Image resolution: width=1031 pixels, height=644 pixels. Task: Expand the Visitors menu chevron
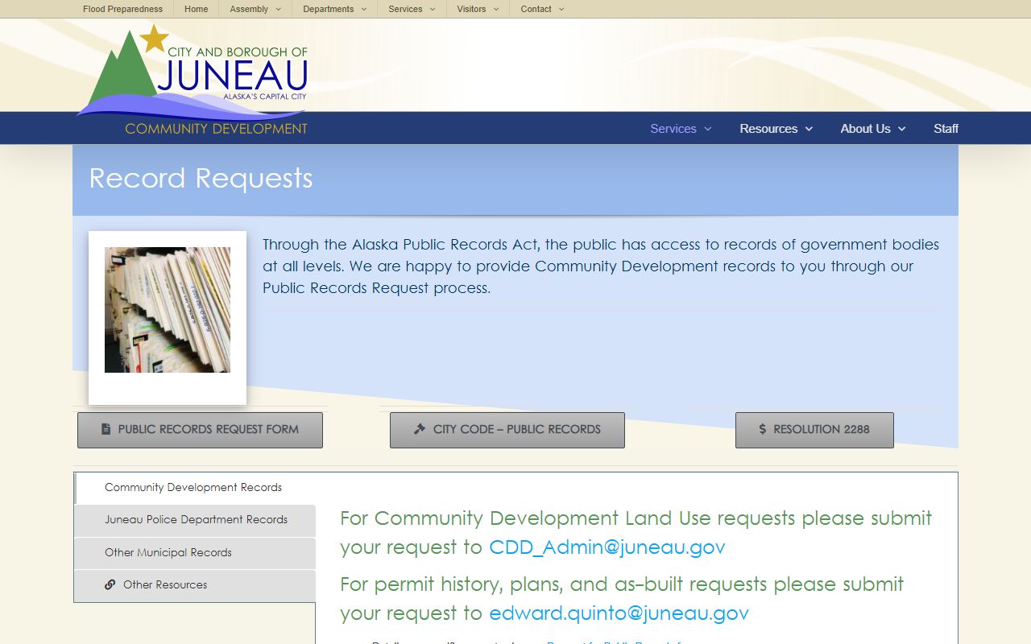(496, 10)
